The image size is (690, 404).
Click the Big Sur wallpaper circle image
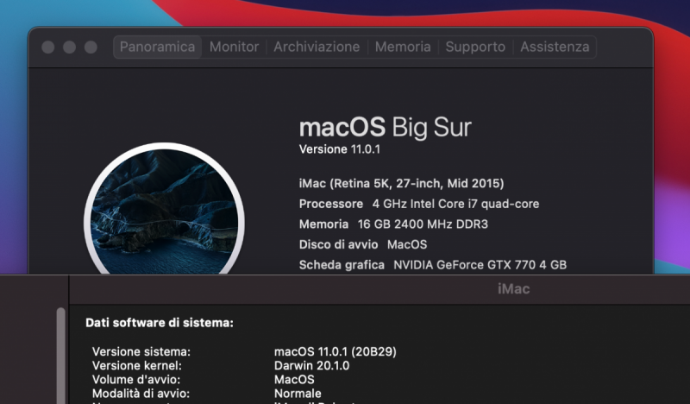[164, 208]
